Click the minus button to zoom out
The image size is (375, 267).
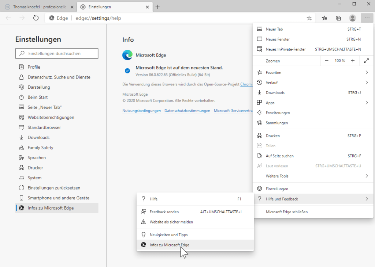[x=326, y=61]
